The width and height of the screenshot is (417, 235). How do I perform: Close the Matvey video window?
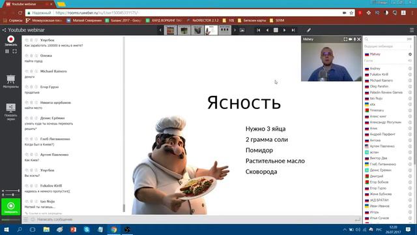(359, 39)
